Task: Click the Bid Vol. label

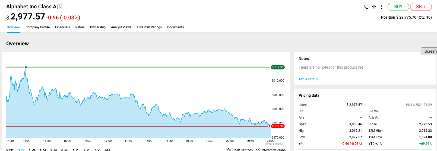Action: coord(374,111)
